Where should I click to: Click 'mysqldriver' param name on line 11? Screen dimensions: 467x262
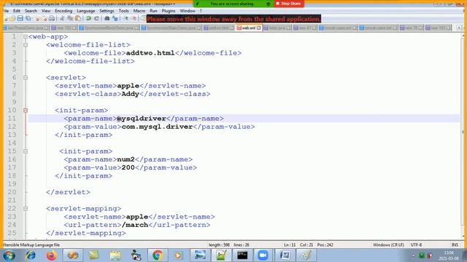(142, 119)
